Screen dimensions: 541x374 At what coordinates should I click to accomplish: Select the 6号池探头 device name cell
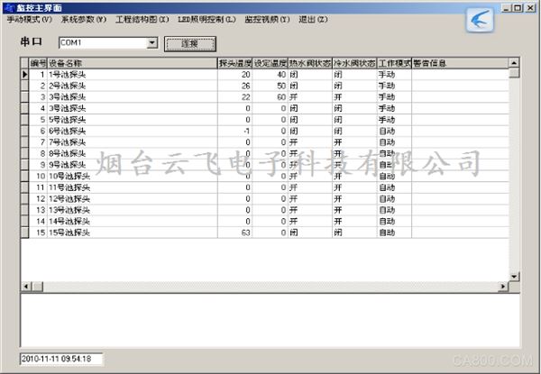click(x=133, y=131)
